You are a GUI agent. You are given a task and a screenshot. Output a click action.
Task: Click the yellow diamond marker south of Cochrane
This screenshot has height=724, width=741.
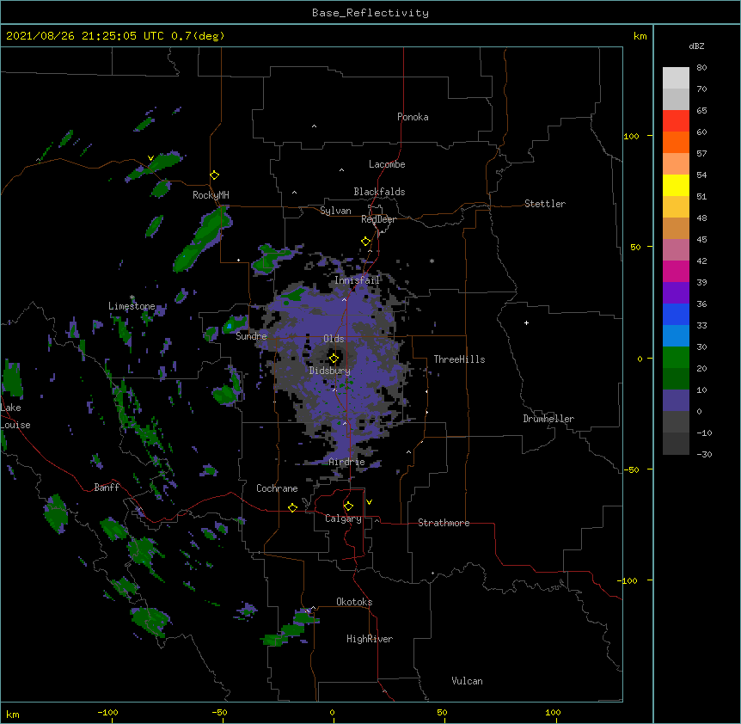coord(292,507)
